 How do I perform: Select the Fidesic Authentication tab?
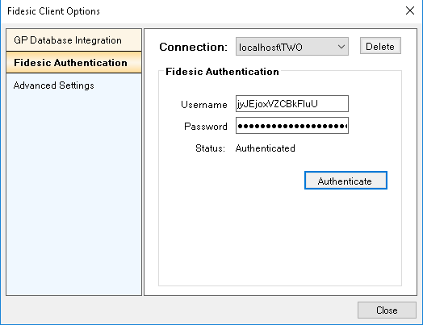tap(73, 63)
